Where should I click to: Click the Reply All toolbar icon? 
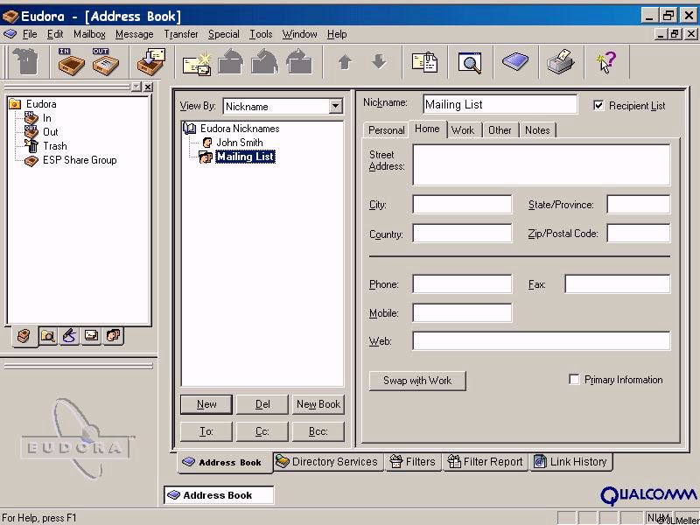265,61
